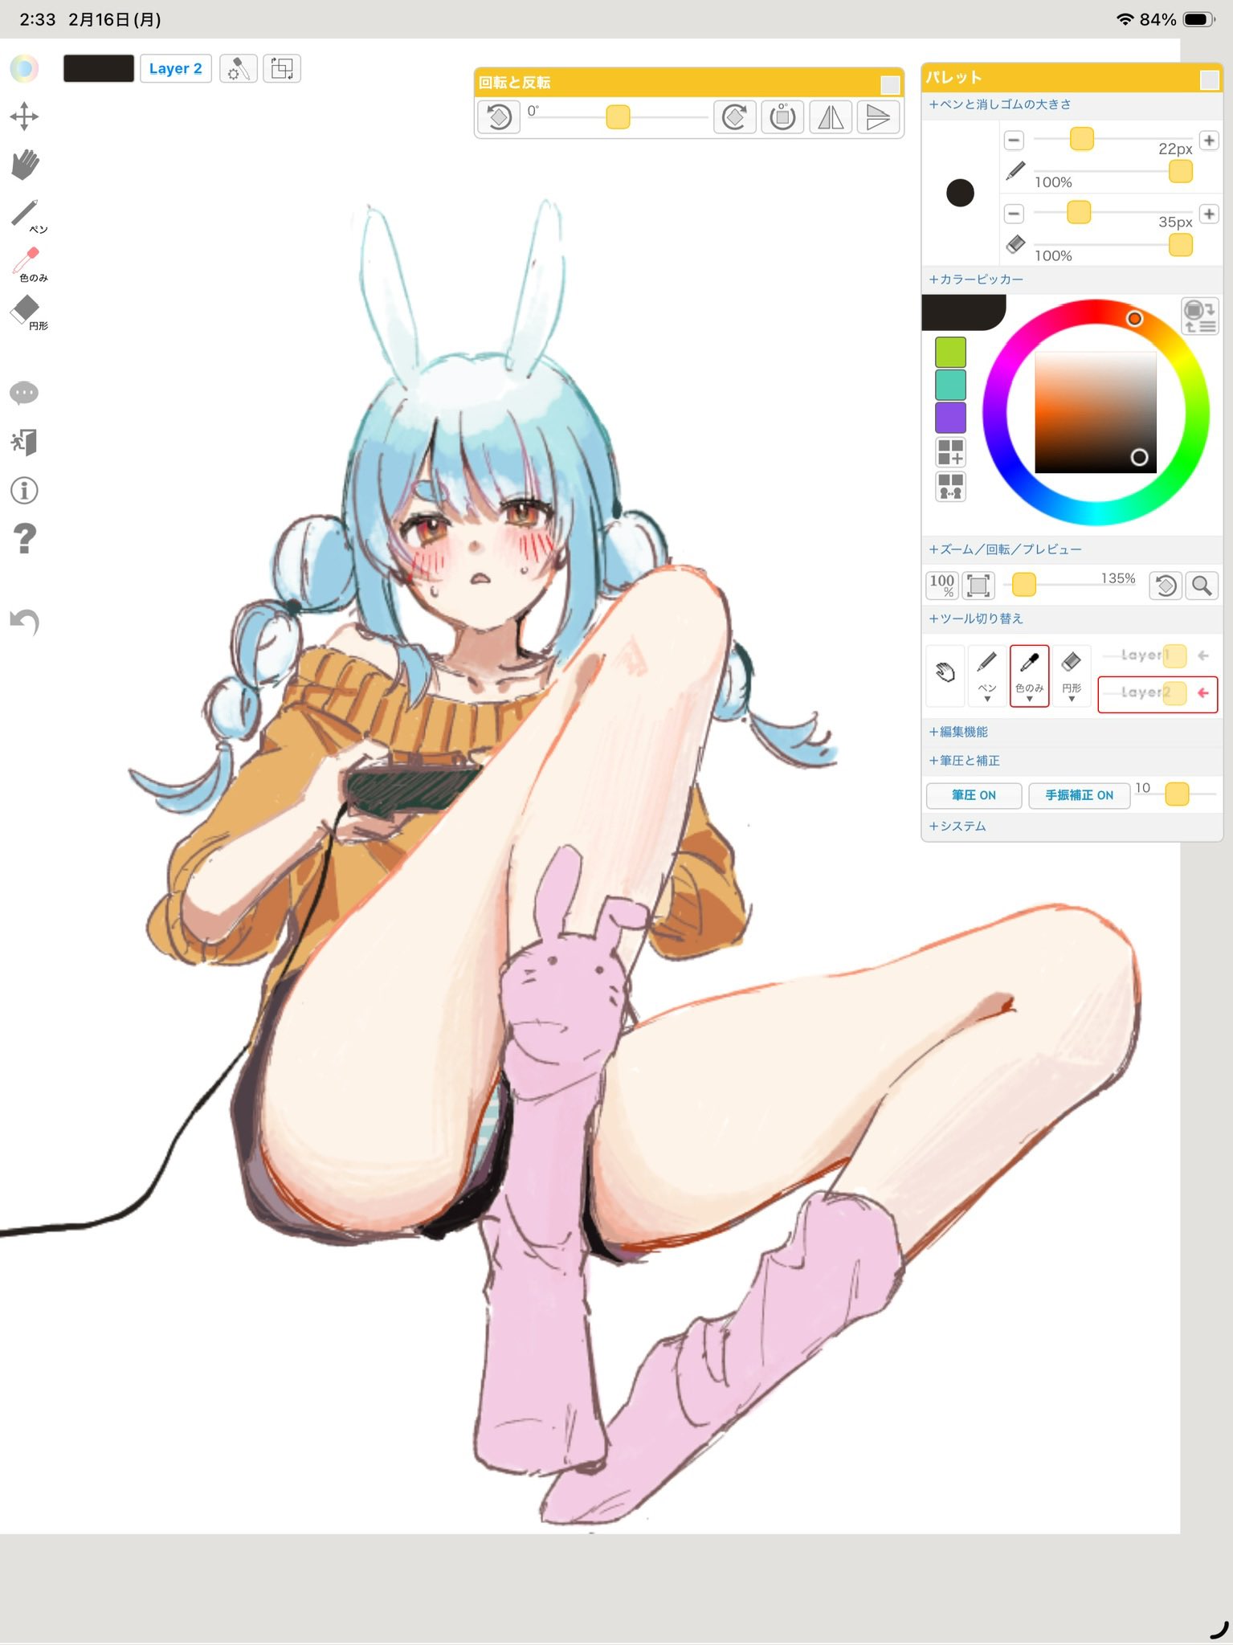Decrease eraser size with minus button
Image resolution: width=1233 pixels, height=1645 pixels.
(1015, 214)
